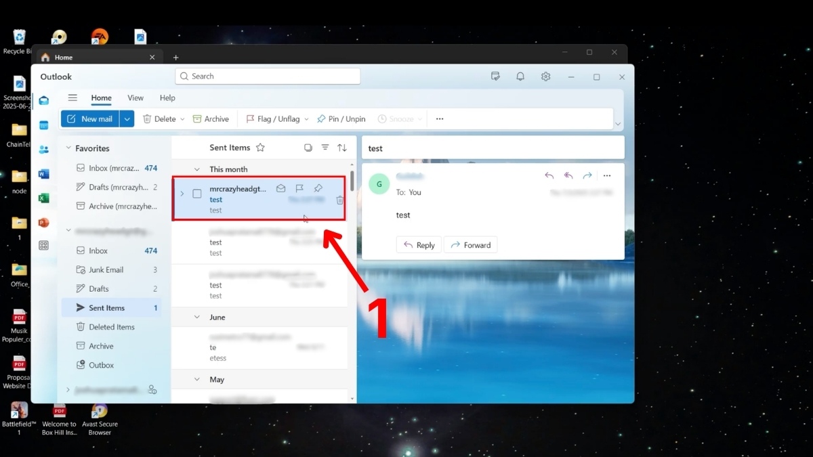Screen dimensions: 813x457
Task: Launch PowerPoint from the Outlook app rail
Action: pos(44,223)
